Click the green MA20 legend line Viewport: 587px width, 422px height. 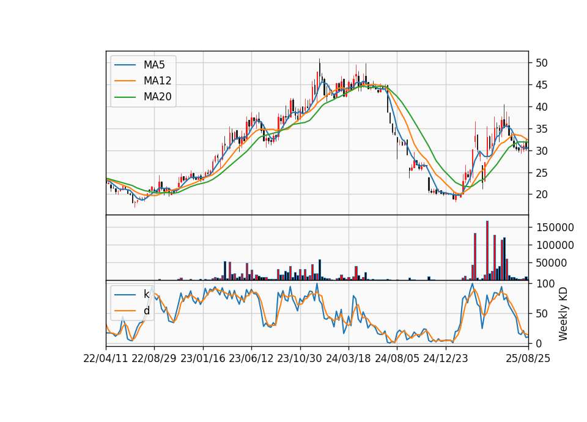[x=125, y=97]
